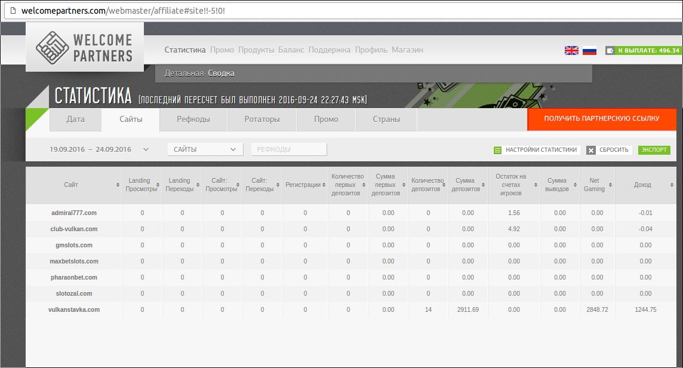Click the РЕФКОДЫ filter field
Image resolution: width=683 pixels, height=368 pixels.
coord(289,149)
